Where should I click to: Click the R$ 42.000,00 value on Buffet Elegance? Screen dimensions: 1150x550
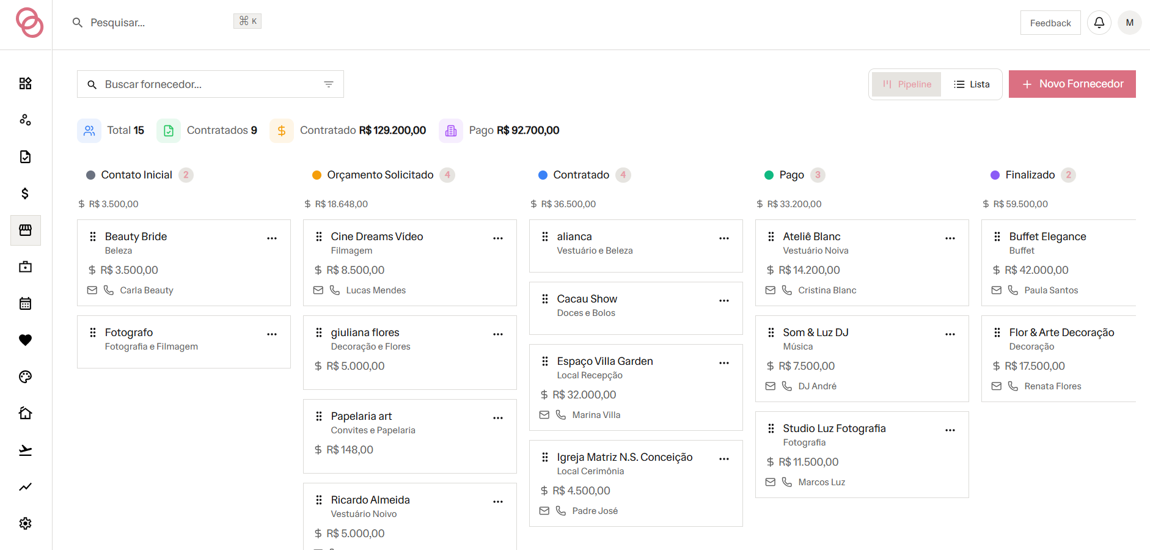[1036, 270]
